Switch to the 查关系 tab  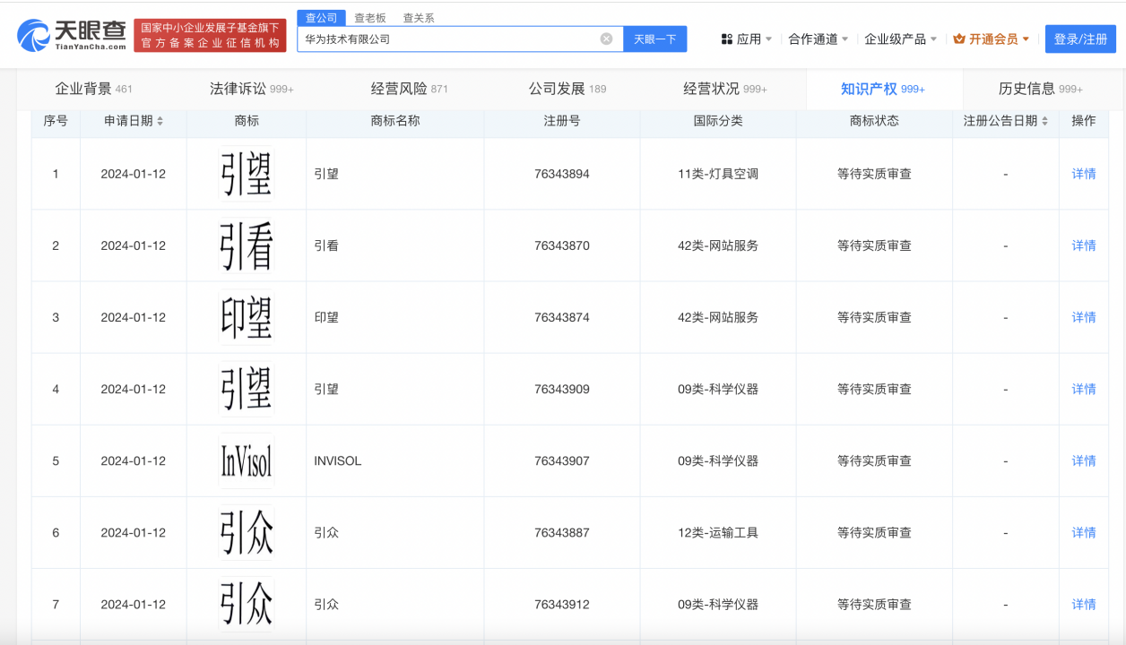click(419, 16)
